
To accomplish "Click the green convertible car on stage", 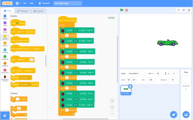I will [x=167, y=43].
